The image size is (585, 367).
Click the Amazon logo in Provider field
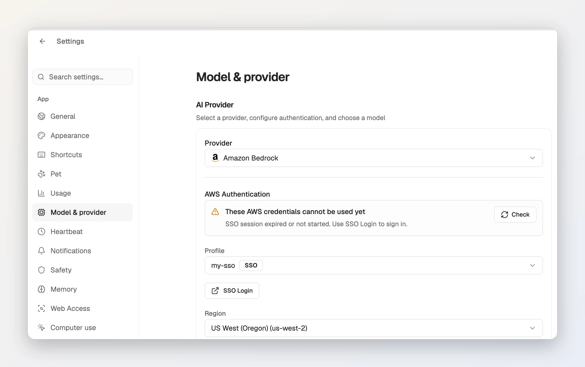coord(215,158)
